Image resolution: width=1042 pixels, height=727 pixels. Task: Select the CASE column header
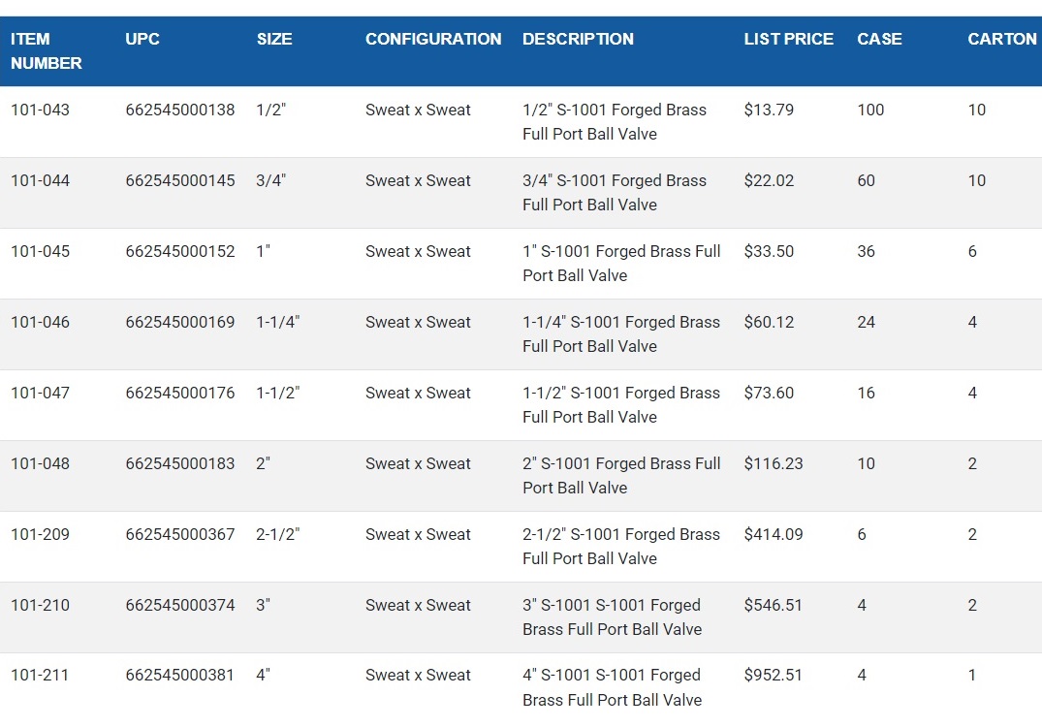coord(879,40)
